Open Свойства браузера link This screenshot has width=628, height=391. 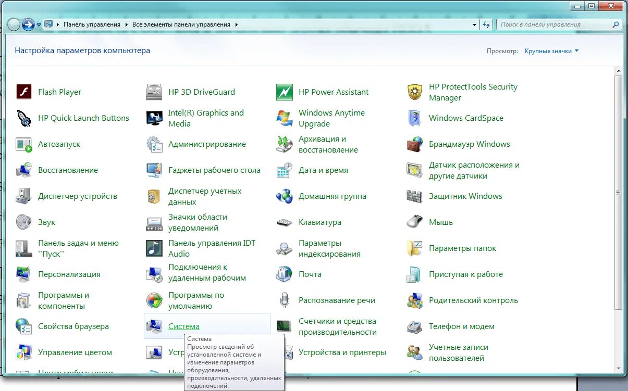point(73,326)
